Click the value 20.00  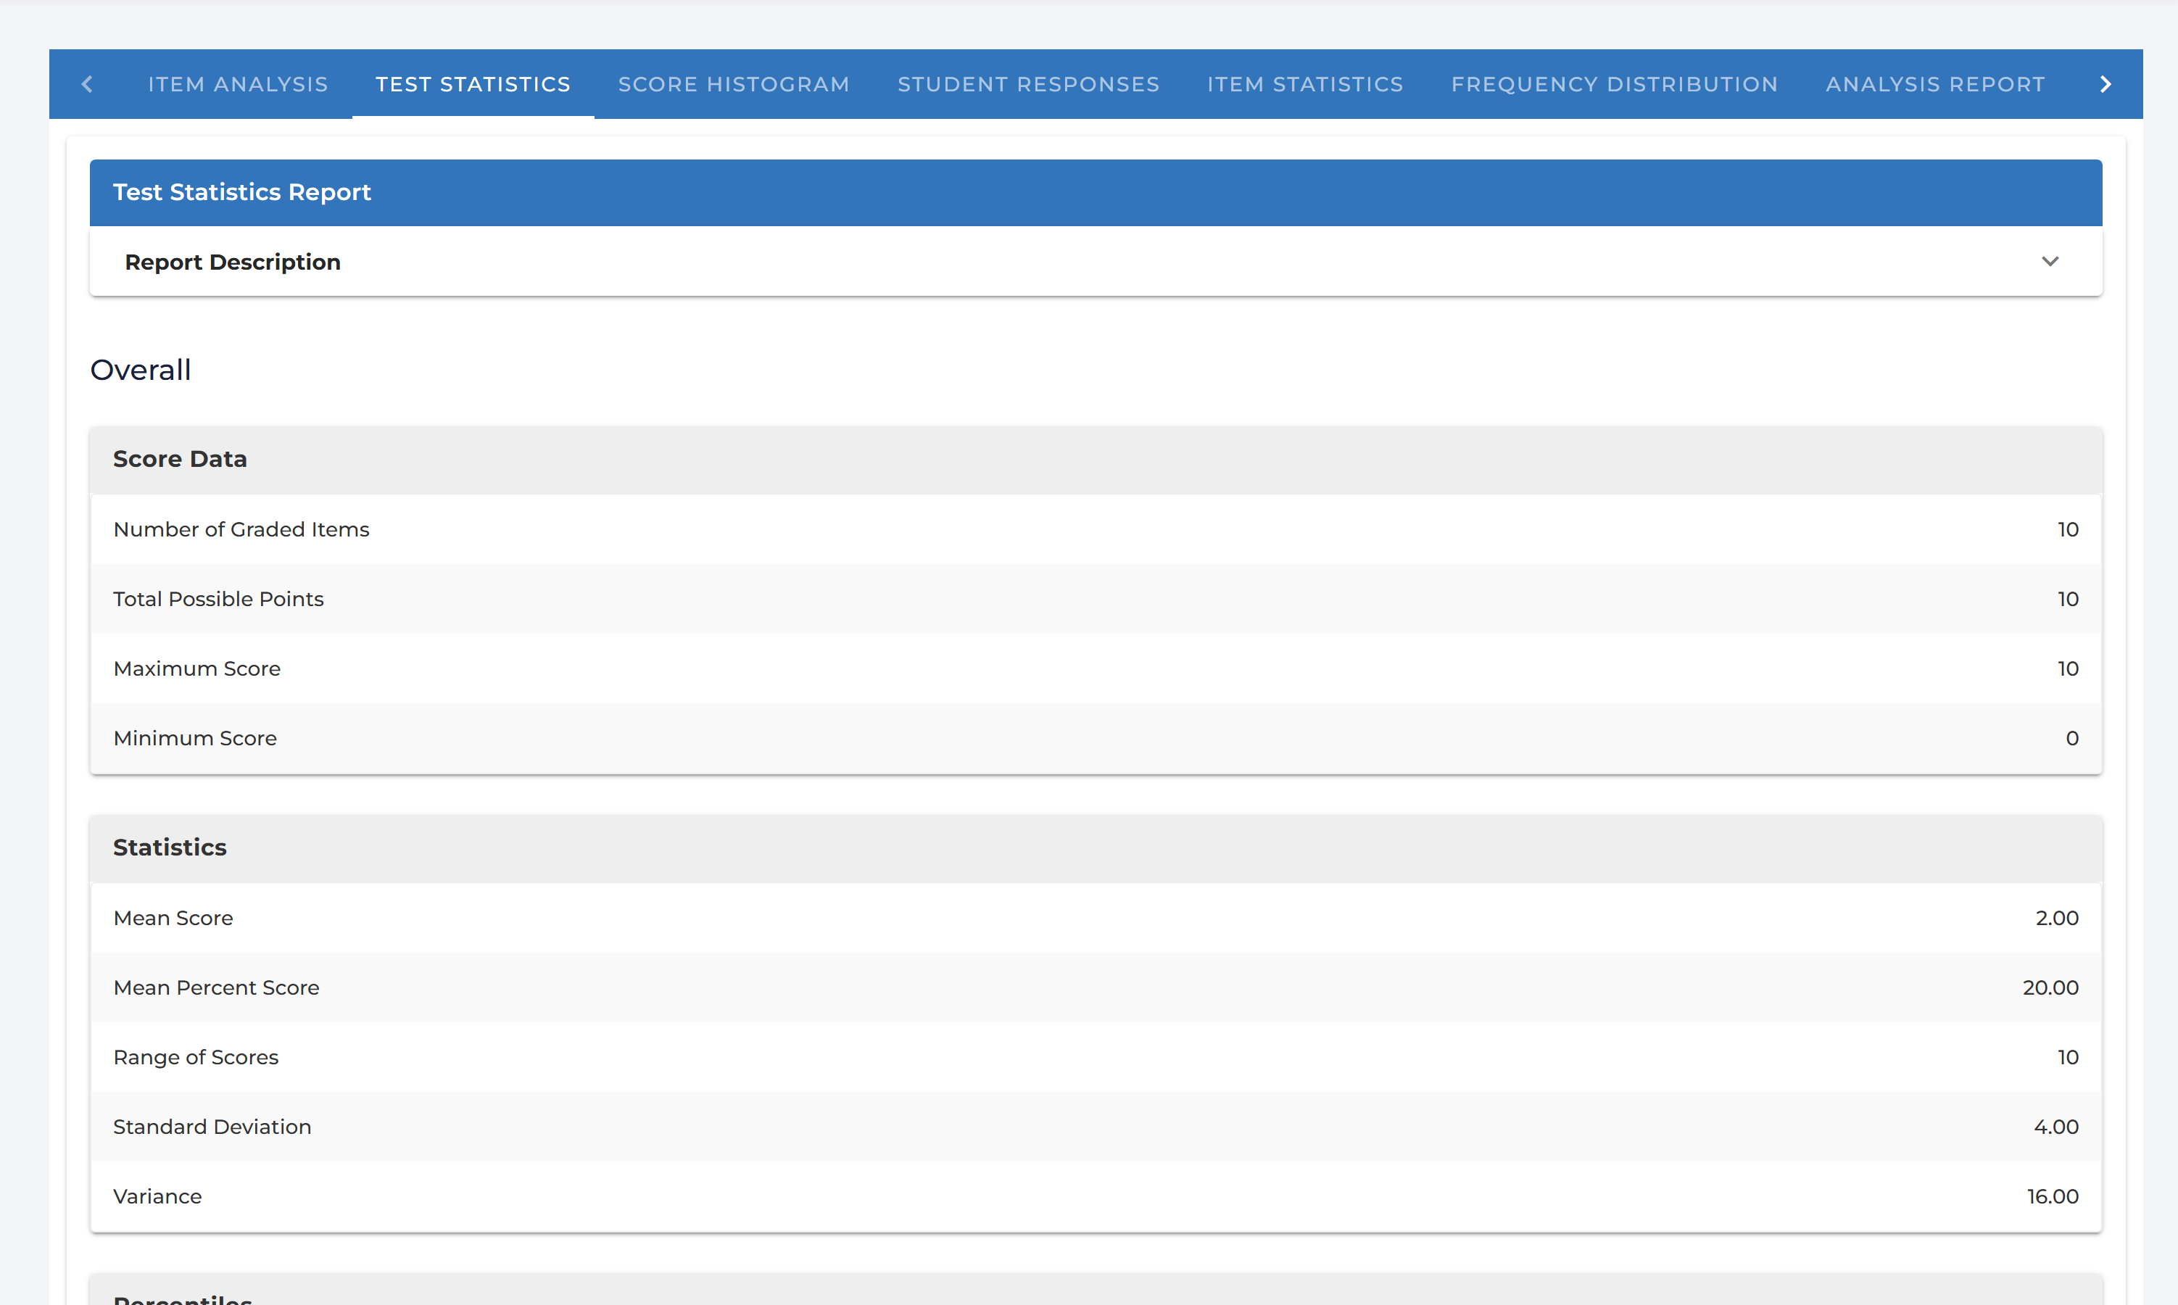[2050, 987]
